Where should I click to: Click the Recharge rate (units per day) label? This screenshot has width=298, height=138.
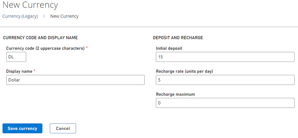pos(184,71)
